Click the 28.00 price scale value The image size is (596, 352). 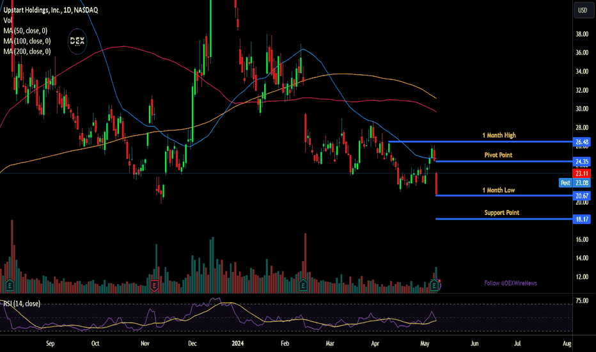tap(582, 127)
